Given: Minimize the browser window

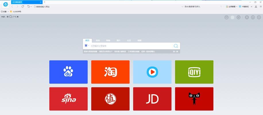Looking at the screenshot, I should (x=250, y=2).
